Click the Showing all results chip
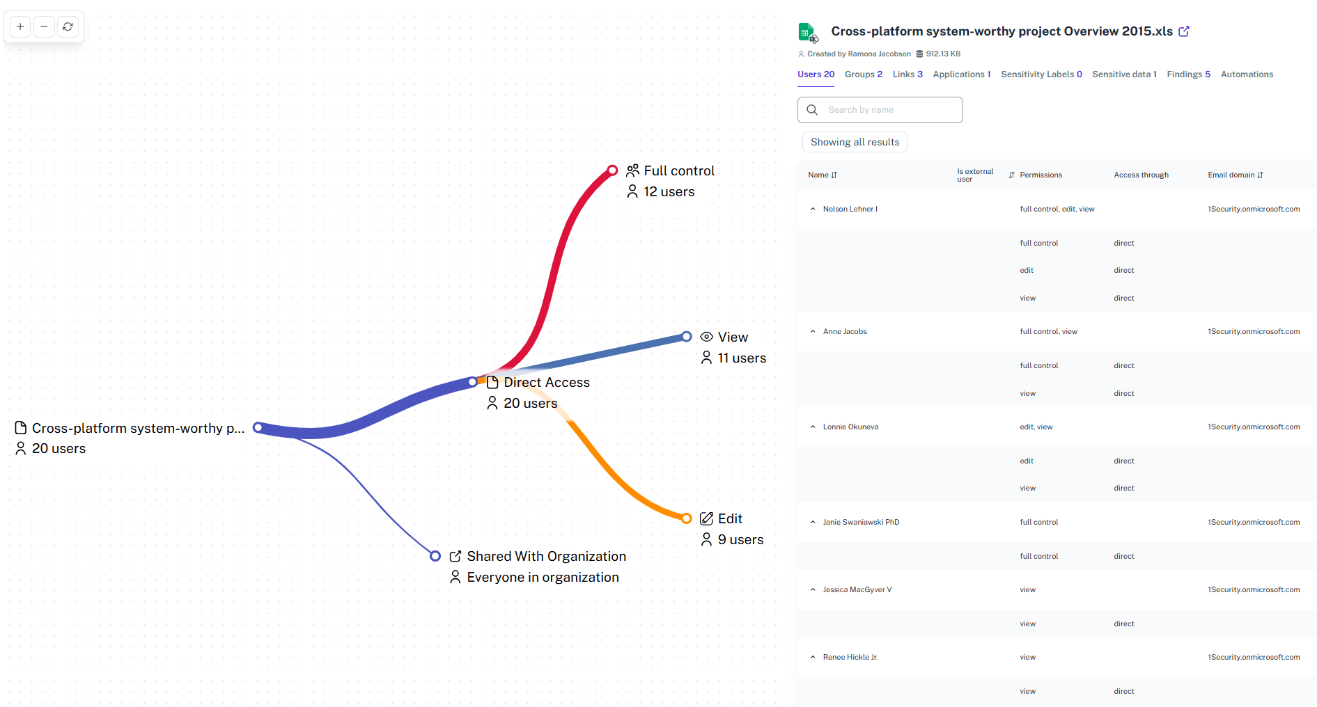The image size is (1317, 707). 854,141
